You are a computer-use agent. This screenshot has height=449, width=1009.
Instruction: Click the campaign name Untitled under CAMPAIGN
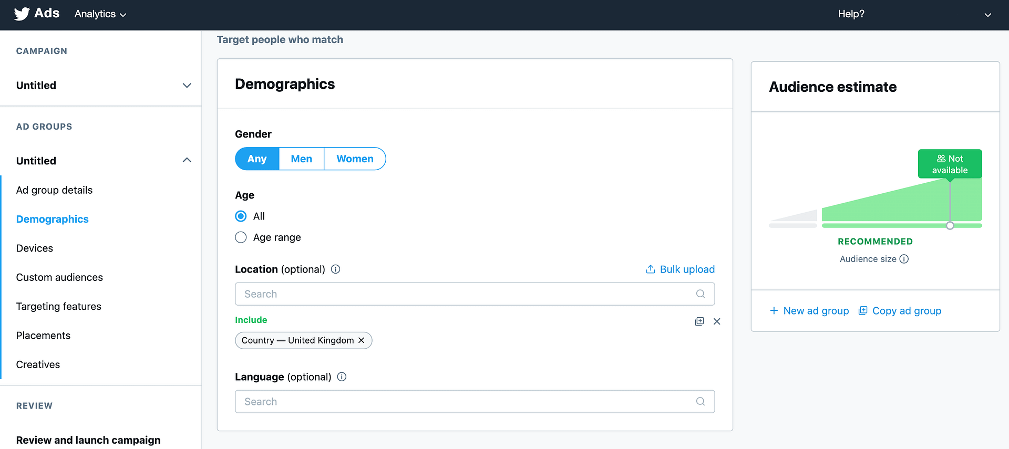(36, 86)
